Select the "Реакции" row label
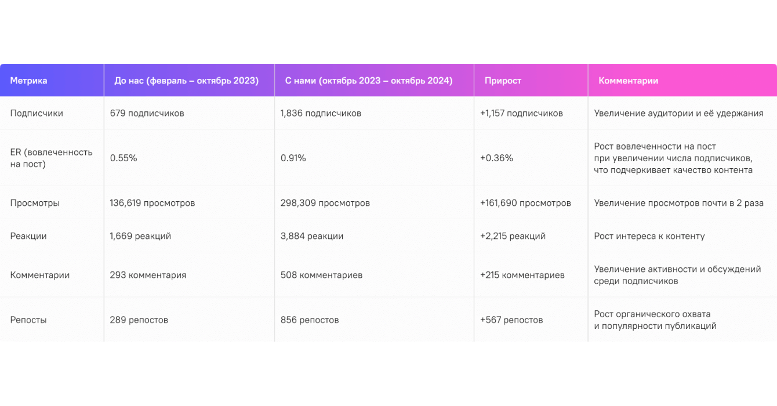The image size is (777, 406). pos(28,236)
